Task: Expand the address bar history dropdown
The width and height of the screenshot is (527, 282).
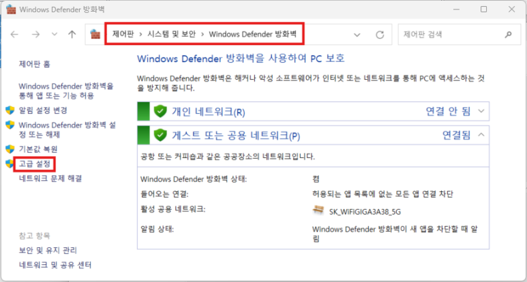Action: tap(357, 35)
